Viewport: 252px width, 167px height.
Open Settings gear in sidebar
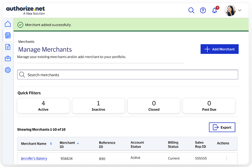pos(8,70)
